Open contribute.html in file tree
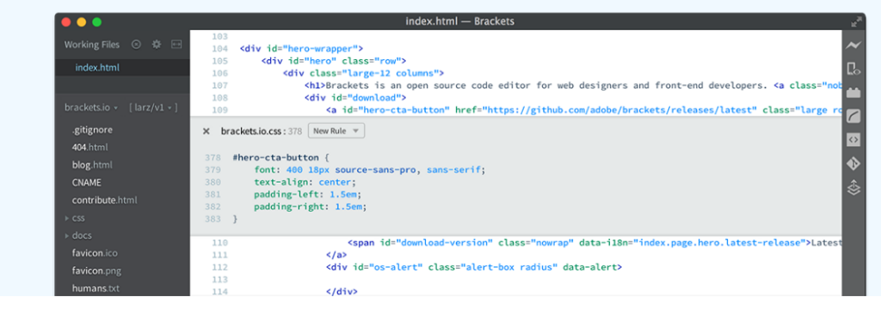This screenshot has width=881, height=327. coord(104,200)
